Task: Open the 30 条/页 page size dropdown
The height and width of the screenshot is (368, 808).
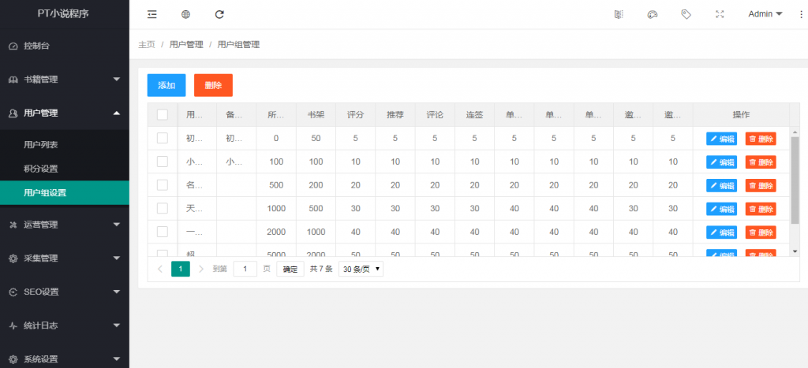Action: click(361, 269)
